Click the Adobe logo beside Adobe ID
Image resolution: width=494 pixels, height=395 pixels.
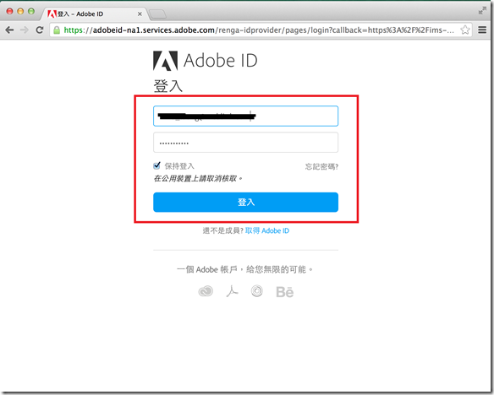(x=166, y=61)
